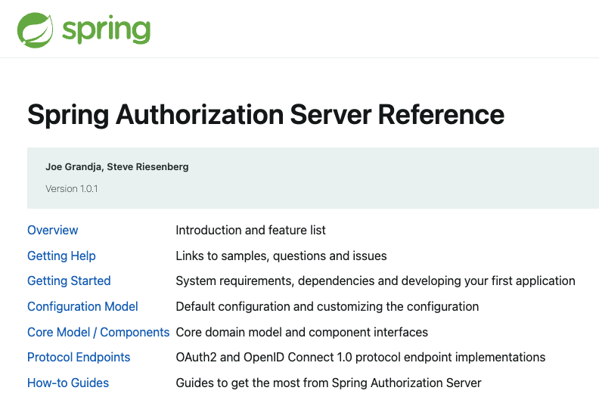Click the Links to samples, questions and issues text
This screenshot has height=403, width=599.
(281, 256)
